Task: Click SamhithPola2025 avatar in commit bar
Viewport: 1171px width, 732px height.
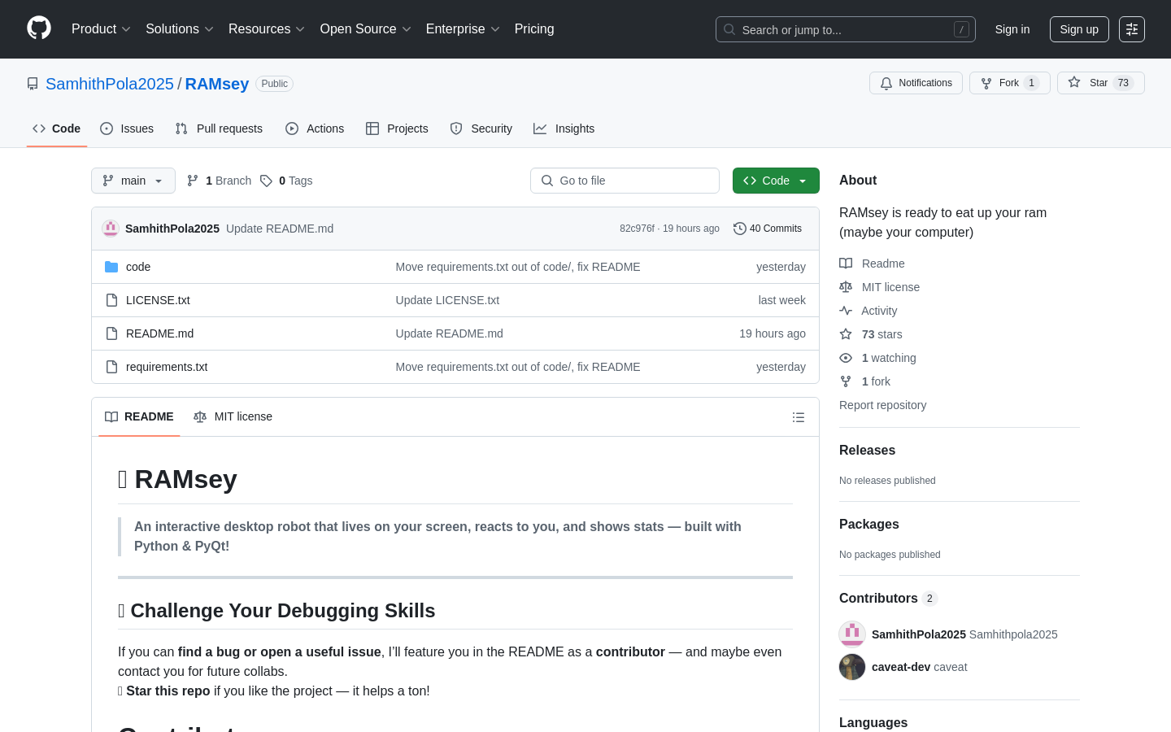Action: 111,229
